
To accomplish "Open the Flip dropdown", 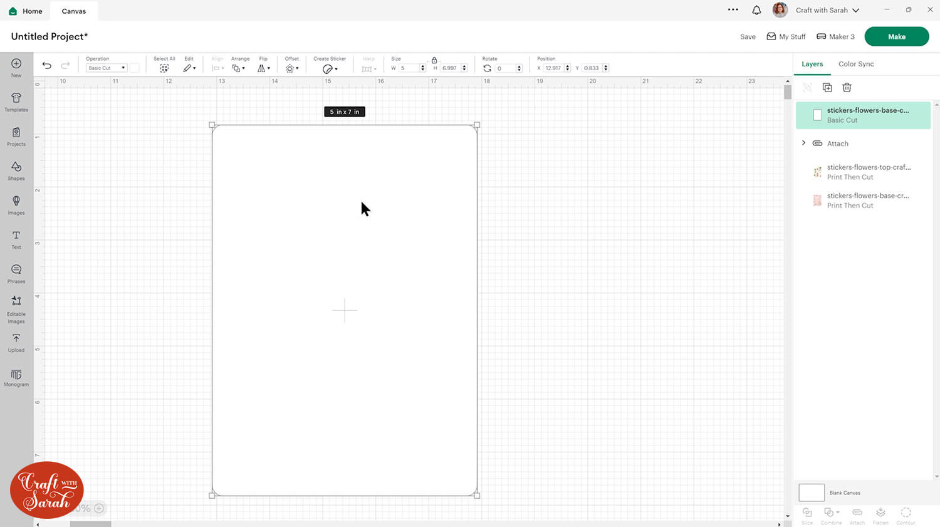I will (x=264, y=68).
